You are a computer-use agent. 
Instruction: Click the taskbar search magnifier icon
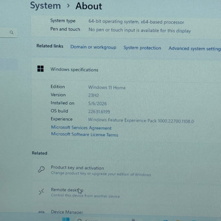[x=80, y=220]
